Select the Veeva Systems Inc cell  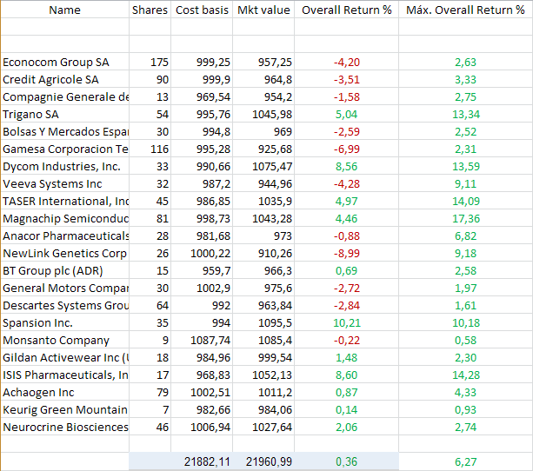point(65,183)
